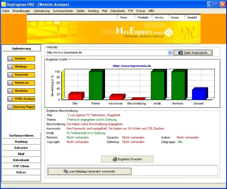Click the HeyEngines app icon in title bar
Viewport: 227px width, 189px height.
click(x=3, y=4)
